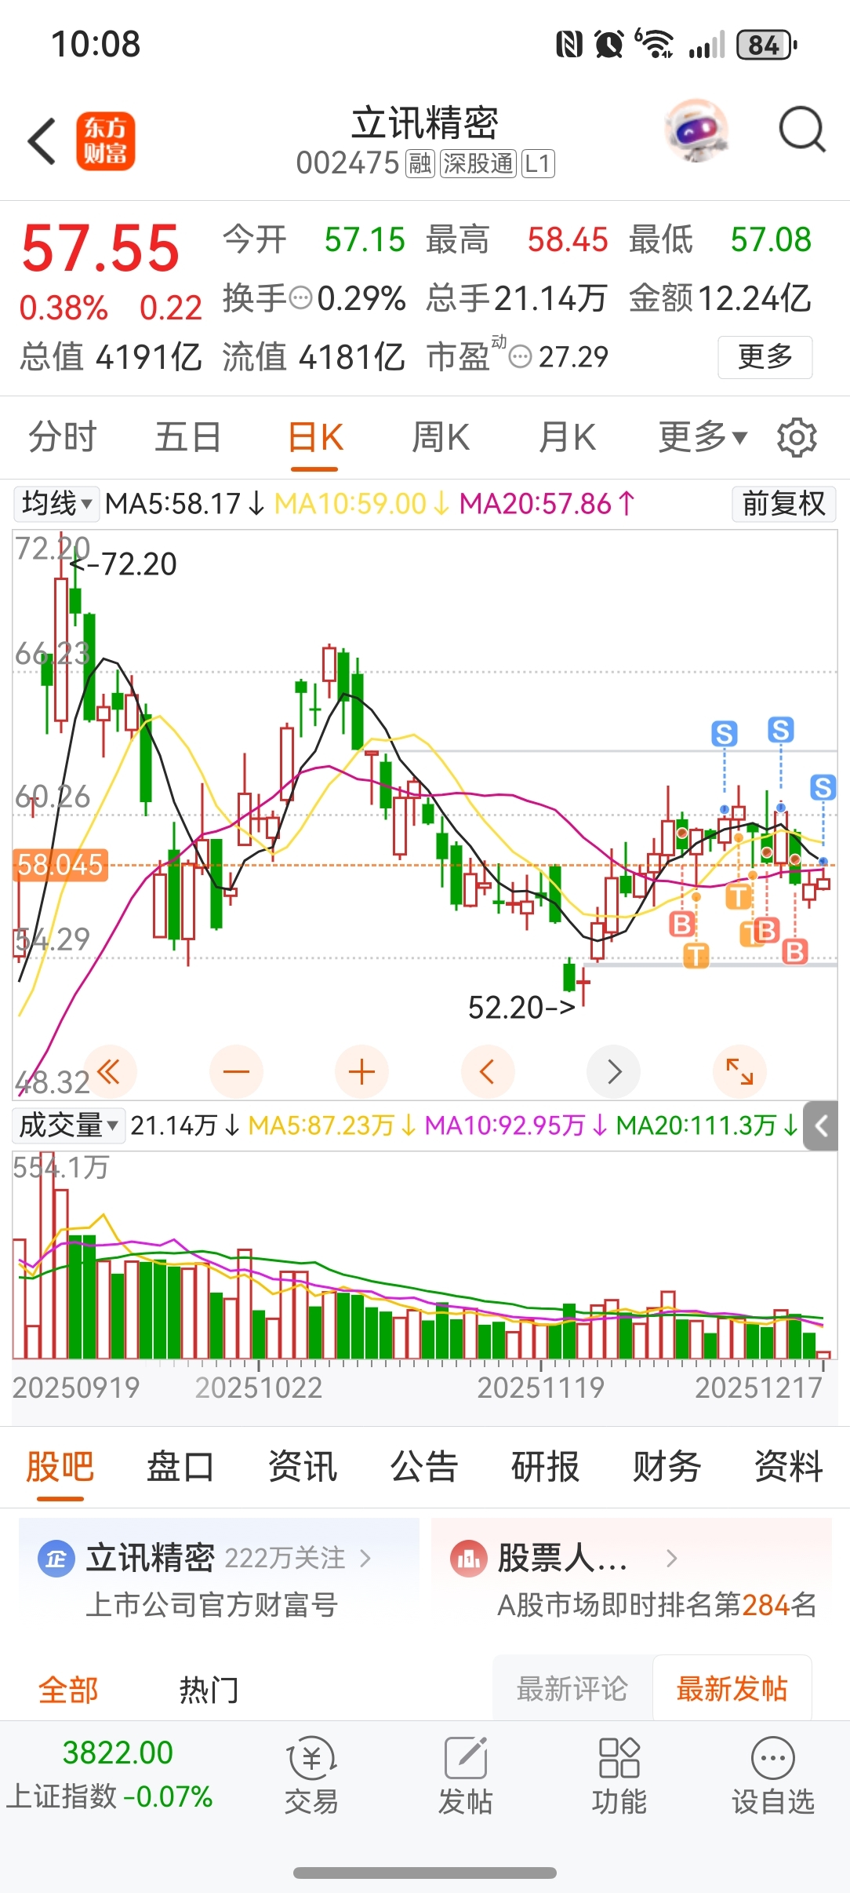Open the 功能 functions icon
This screenshot has width=850, height=1893.
[619, 1777]
